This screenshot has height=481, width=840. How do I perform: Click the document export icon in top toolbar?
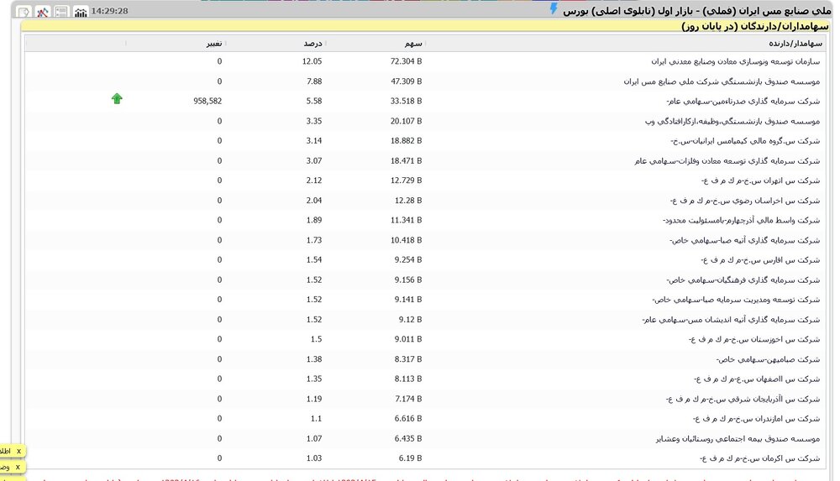[24, 12]
